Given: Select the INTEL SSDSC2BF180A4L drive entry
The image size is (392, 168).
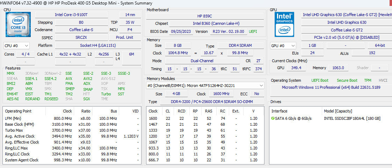Looking at the screenshot, I should pos(352,118).
